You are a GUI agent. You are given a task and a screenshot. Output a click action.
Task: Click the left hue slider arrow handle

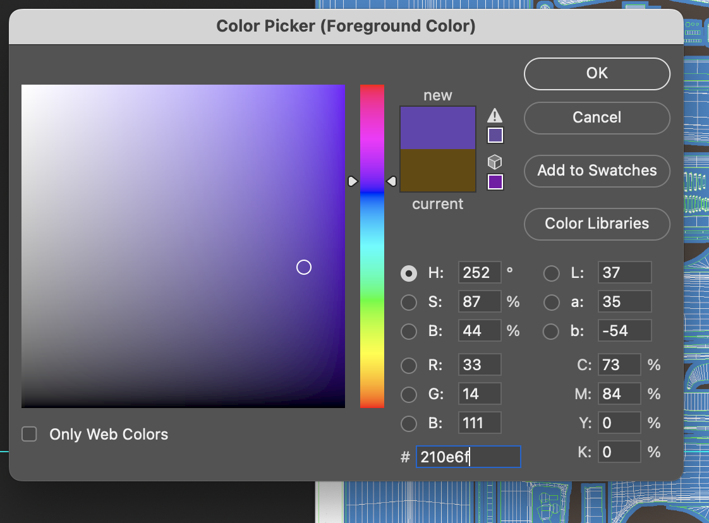353,181
